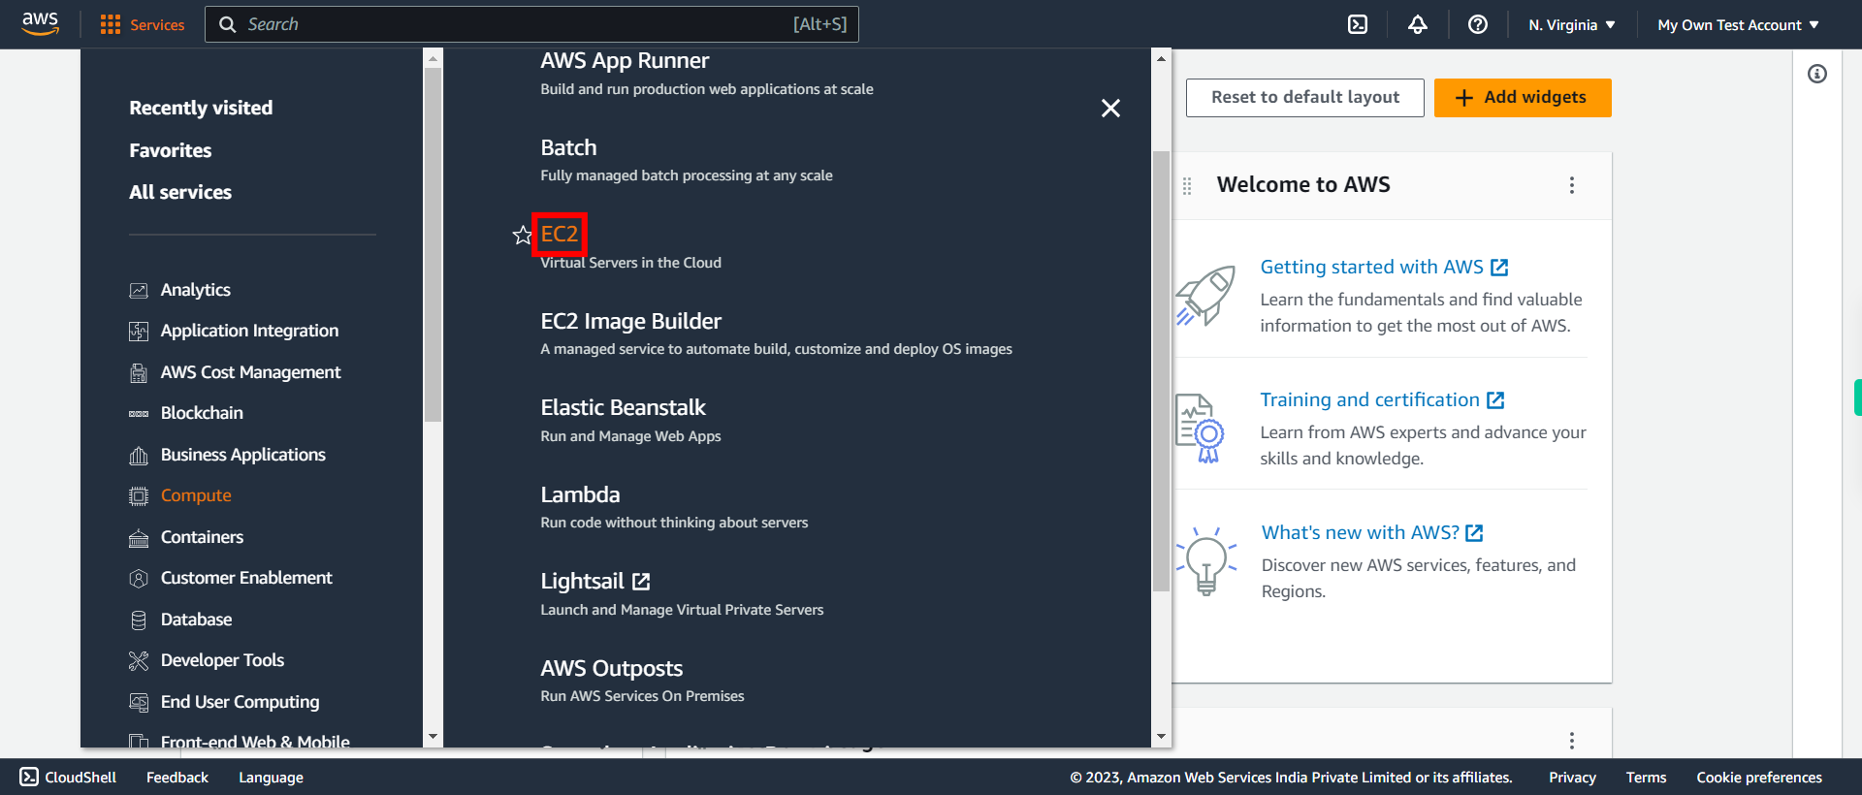This screenshot has height=795, width=1862.
Task: Open the Lambda service
Action: pos(580,494)
